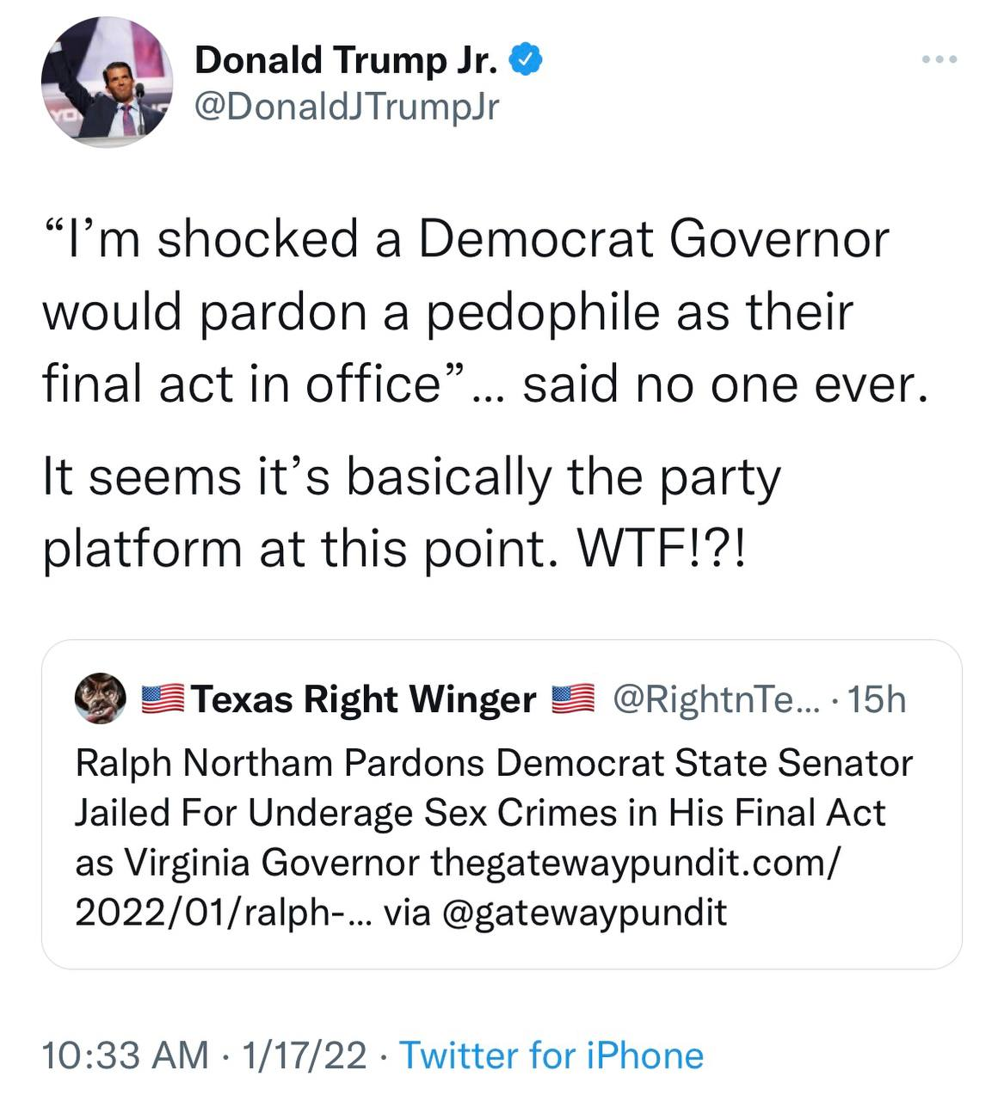Screen dimensions: 1004x1101
Task: Click the blue verified checkmark badge
Action: tap(526, 59)
